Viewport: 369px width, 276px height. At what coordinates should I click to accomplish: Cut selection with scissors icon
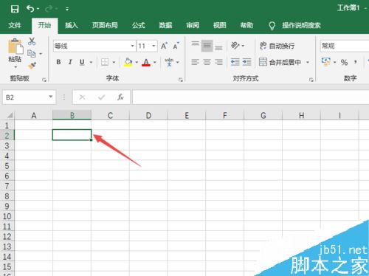click(x=32, y=41)
